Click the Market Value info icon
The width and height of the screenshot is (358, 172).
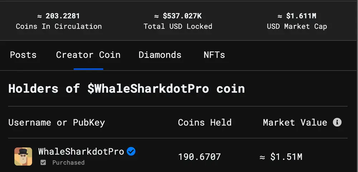[337, 122]
